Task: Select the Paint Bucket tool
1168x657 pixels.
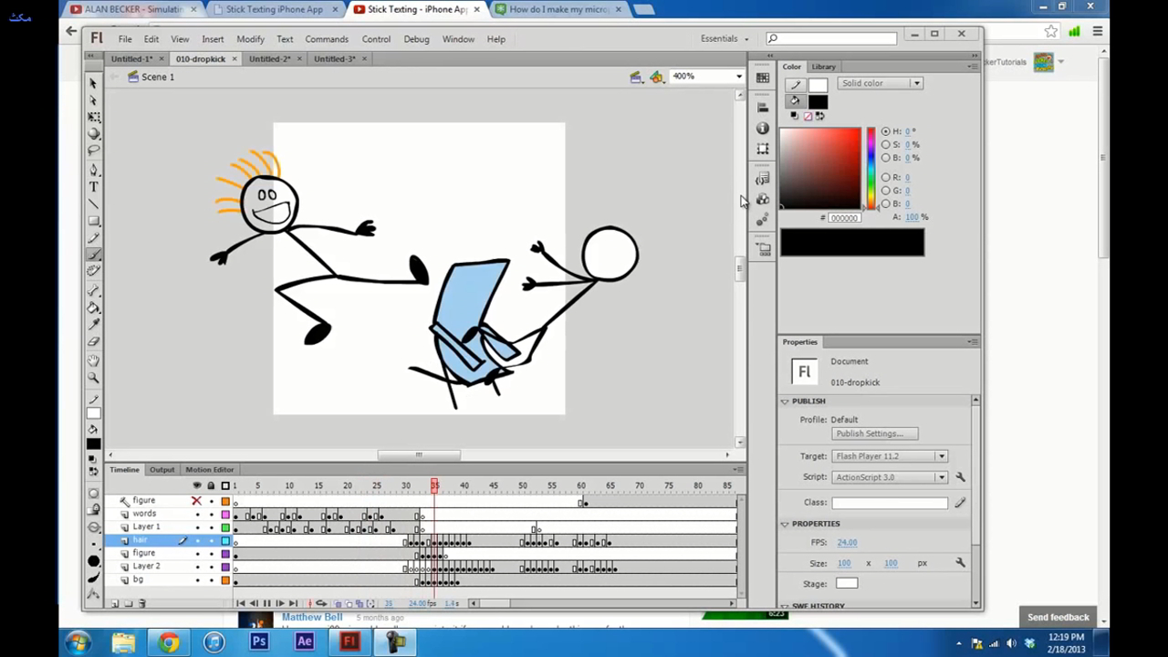Action: (93, 308)
